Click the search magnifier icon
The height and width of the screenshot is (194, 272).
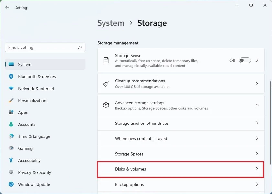[x=80, y=48]
